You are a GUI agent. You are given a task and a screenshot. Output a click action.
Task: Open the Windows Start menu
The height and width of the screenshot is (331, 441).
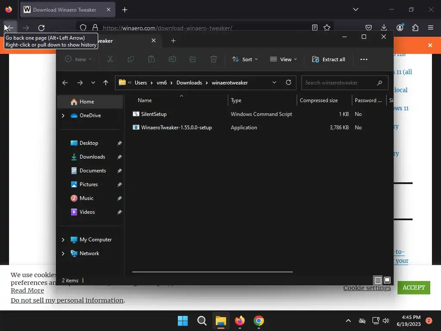coord(183,321)
